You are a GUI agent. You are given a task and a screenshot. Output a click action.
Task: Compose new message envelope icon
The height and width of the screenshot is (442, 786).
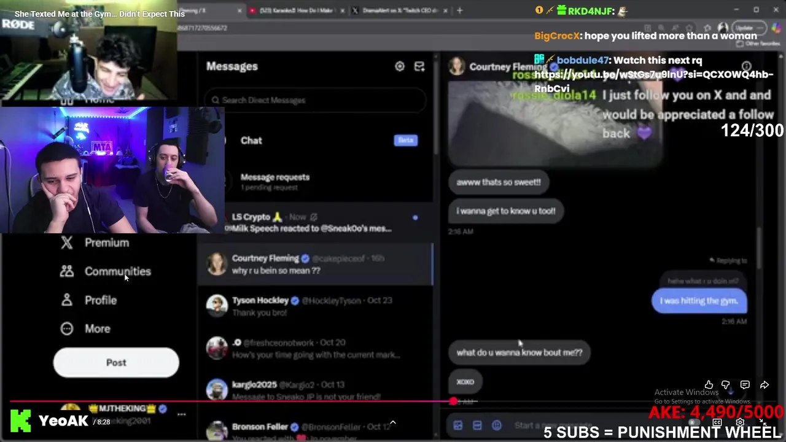click(419, 66)
